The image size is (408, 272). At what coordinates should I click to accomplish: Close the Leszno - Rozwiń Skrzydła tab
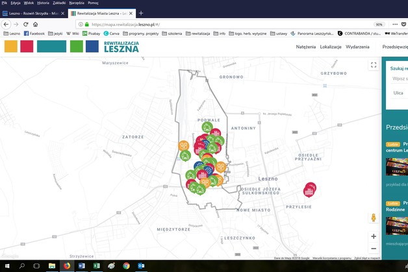coord(63,13)
